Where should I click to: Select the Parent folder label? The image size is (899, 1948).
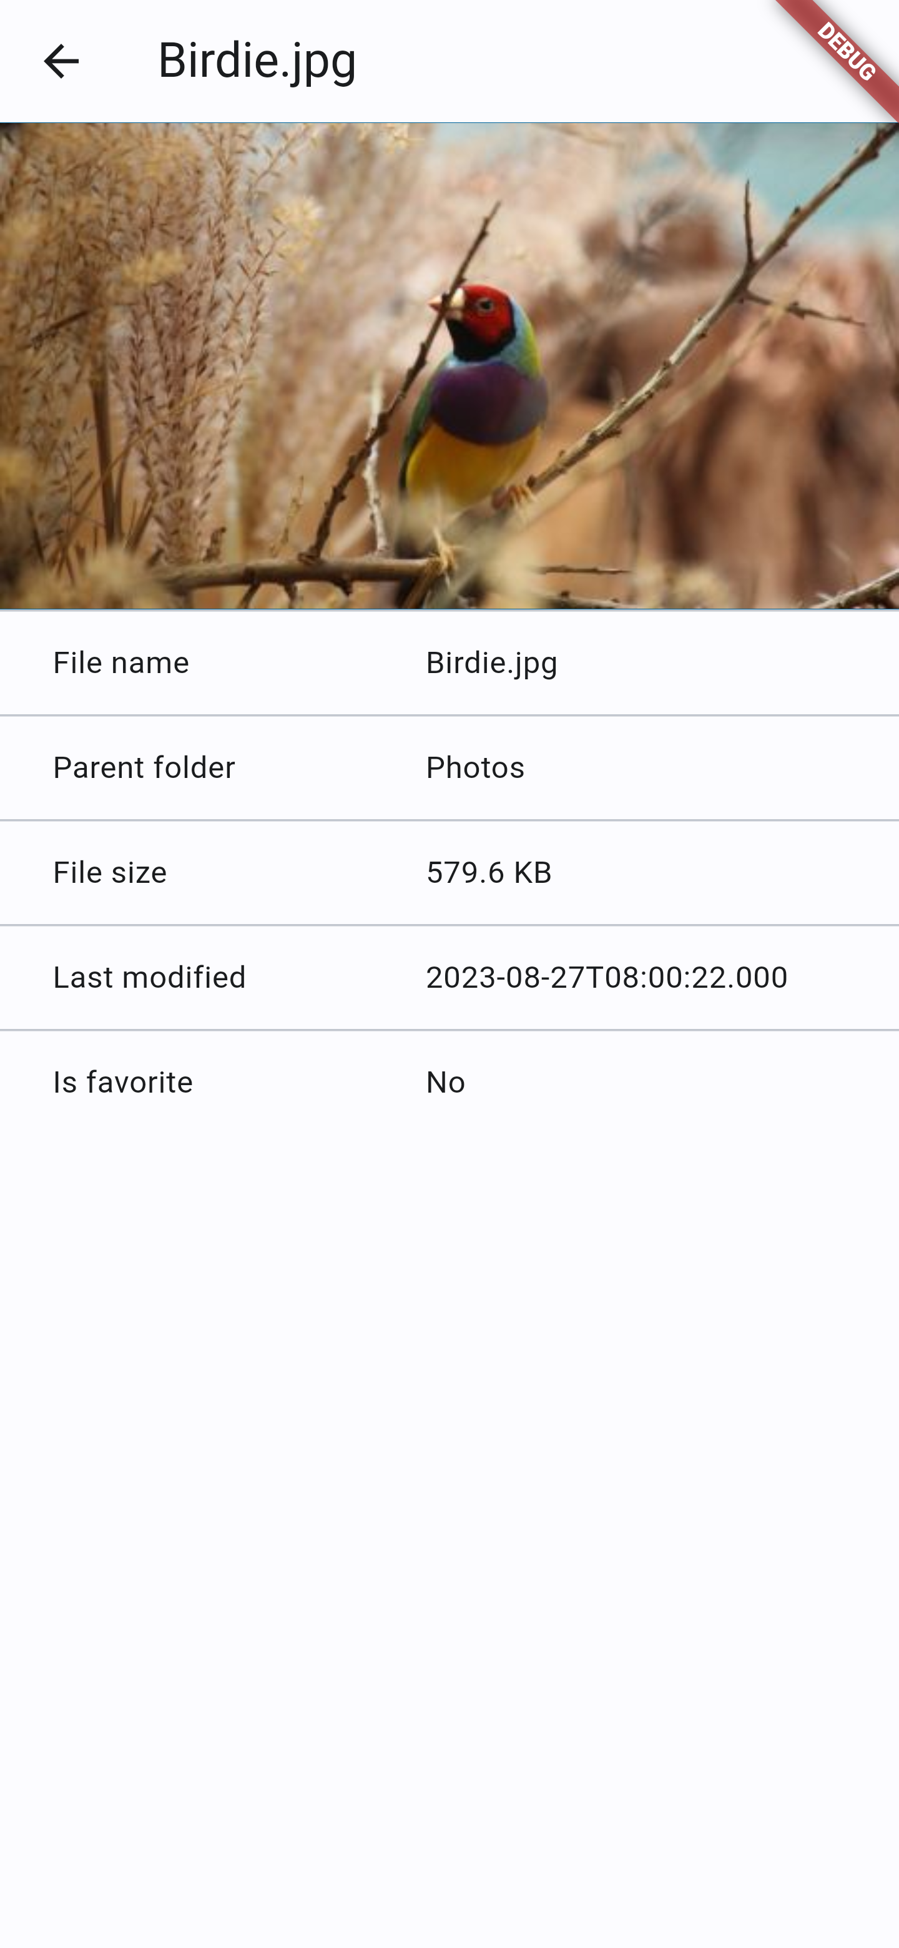144,767
